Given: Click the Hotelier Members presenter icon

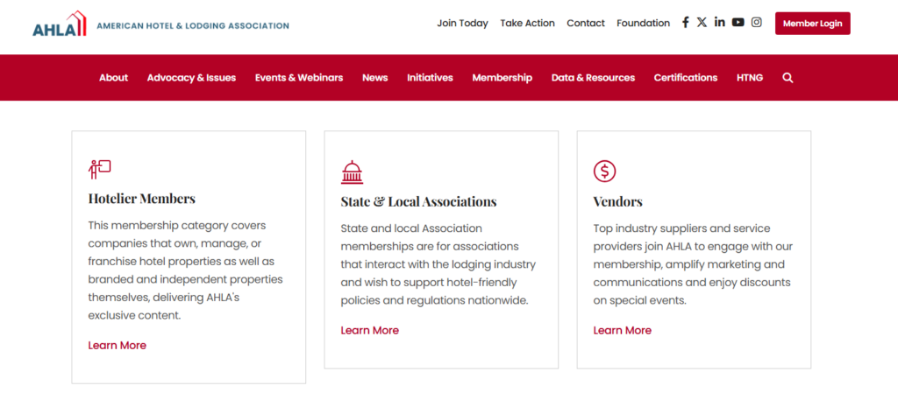Looking at the screenshot, I should pos(100,169).
